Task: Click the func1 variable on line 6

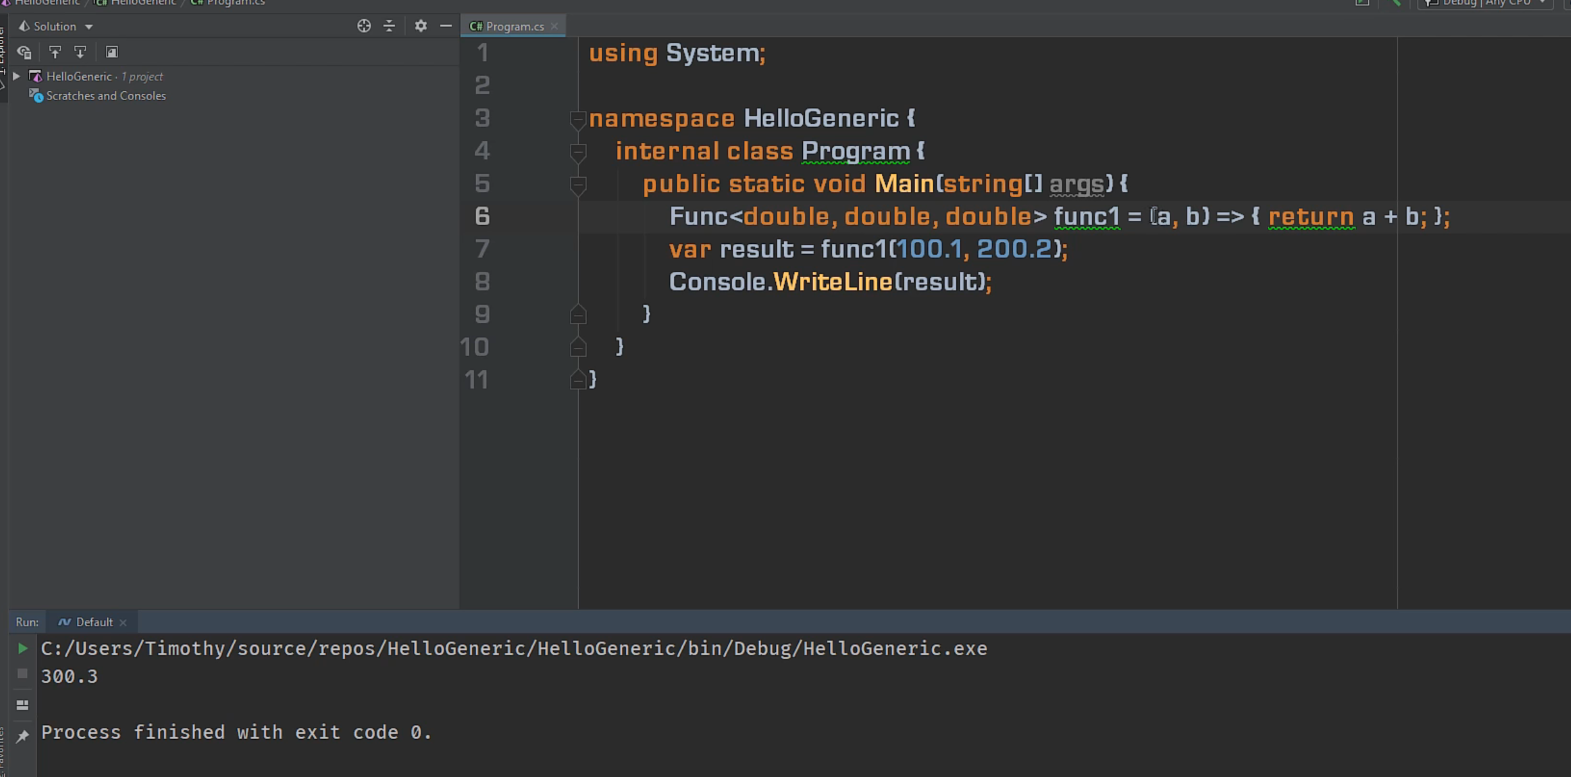Action: click(x=1086, y=216)
